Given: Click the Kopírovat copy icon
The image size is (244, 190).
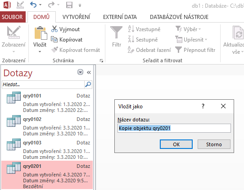Looking at the screenshot, I should tap(54, 39).
